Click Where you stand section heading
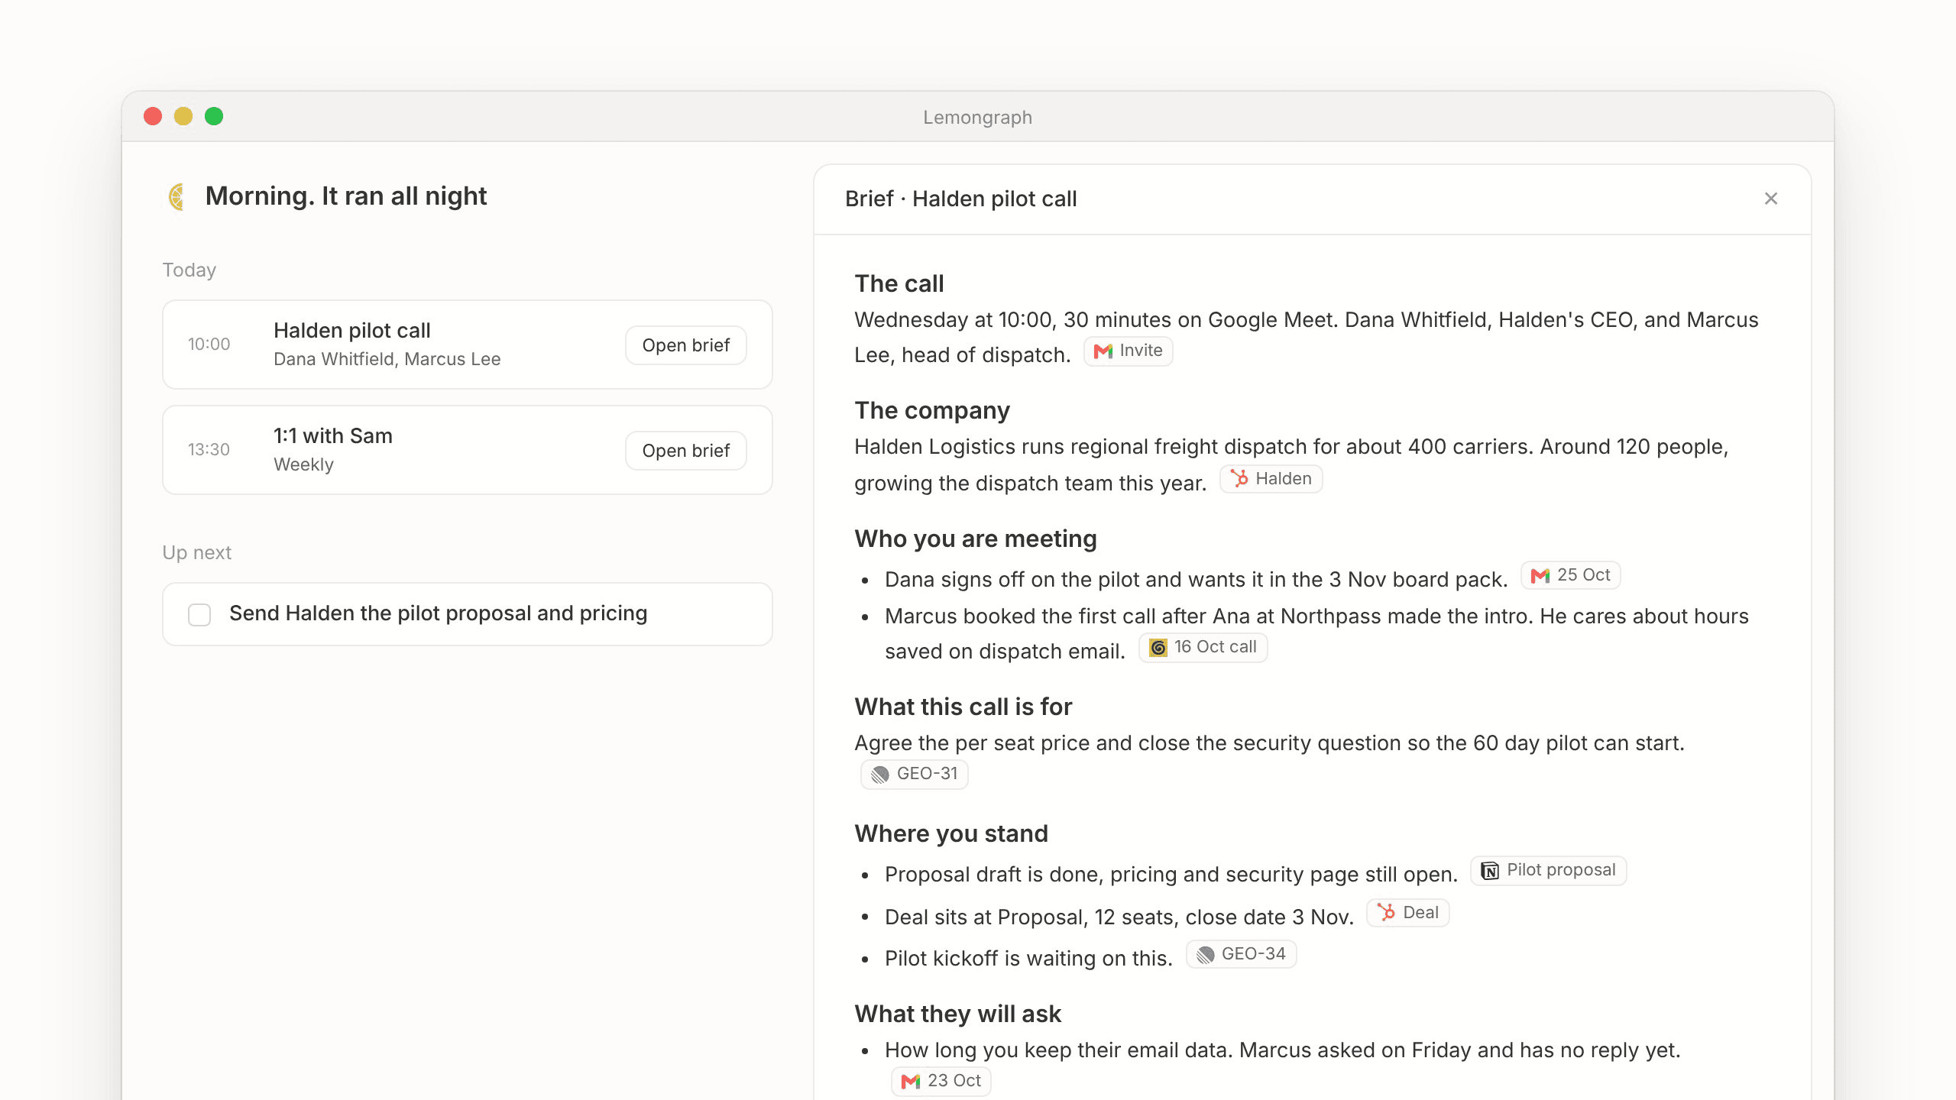The image size is (1956, 1100). (x=951, y=833)
